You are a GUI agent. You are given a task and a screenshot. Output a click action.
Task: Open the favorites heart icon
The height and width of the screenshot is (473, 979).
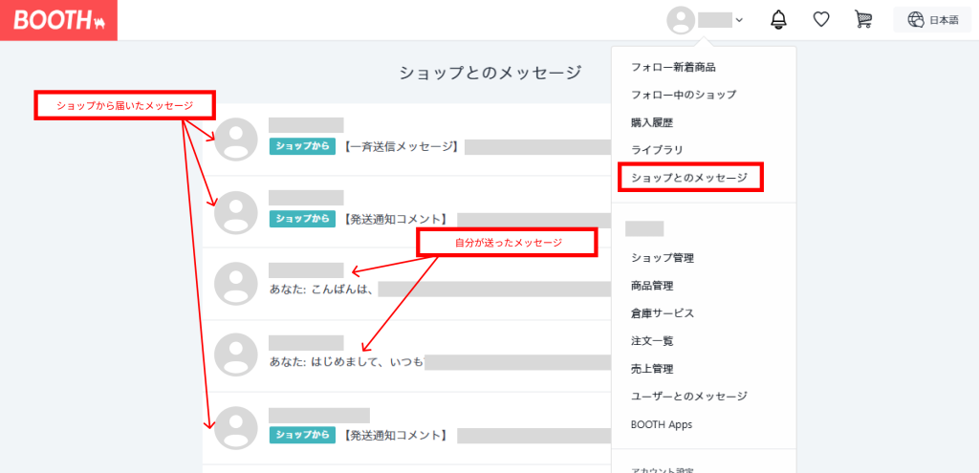click(x=820, y=20)
